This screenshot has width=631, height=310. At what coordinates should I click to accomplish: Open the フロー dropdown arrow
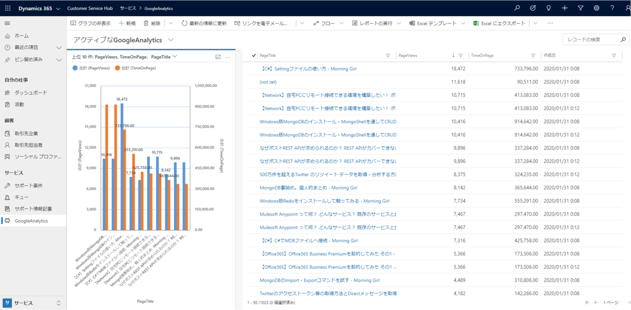[341, 23]
